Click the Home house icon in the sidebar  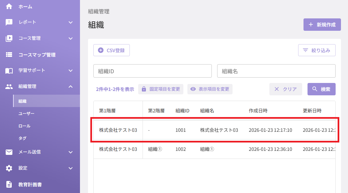pos(9,6)
